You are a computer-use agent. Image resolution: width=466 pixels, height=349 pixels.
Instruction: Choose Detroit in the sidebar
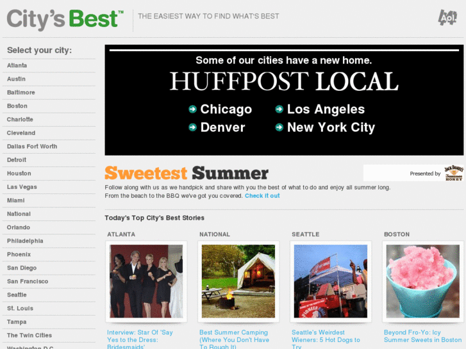tap(17, 160)
